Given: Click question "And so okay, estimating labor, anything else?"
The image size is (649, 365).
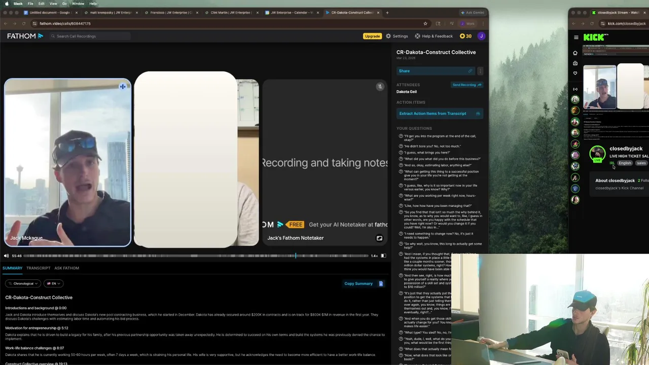Looking at the screenshot, I should [x=437, y=165].
